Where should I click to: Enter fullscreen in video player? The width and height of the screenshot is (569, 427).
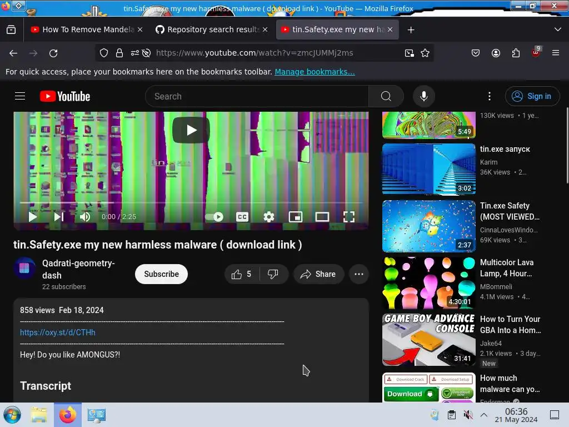pyautogui.click(x=349, y=217)
